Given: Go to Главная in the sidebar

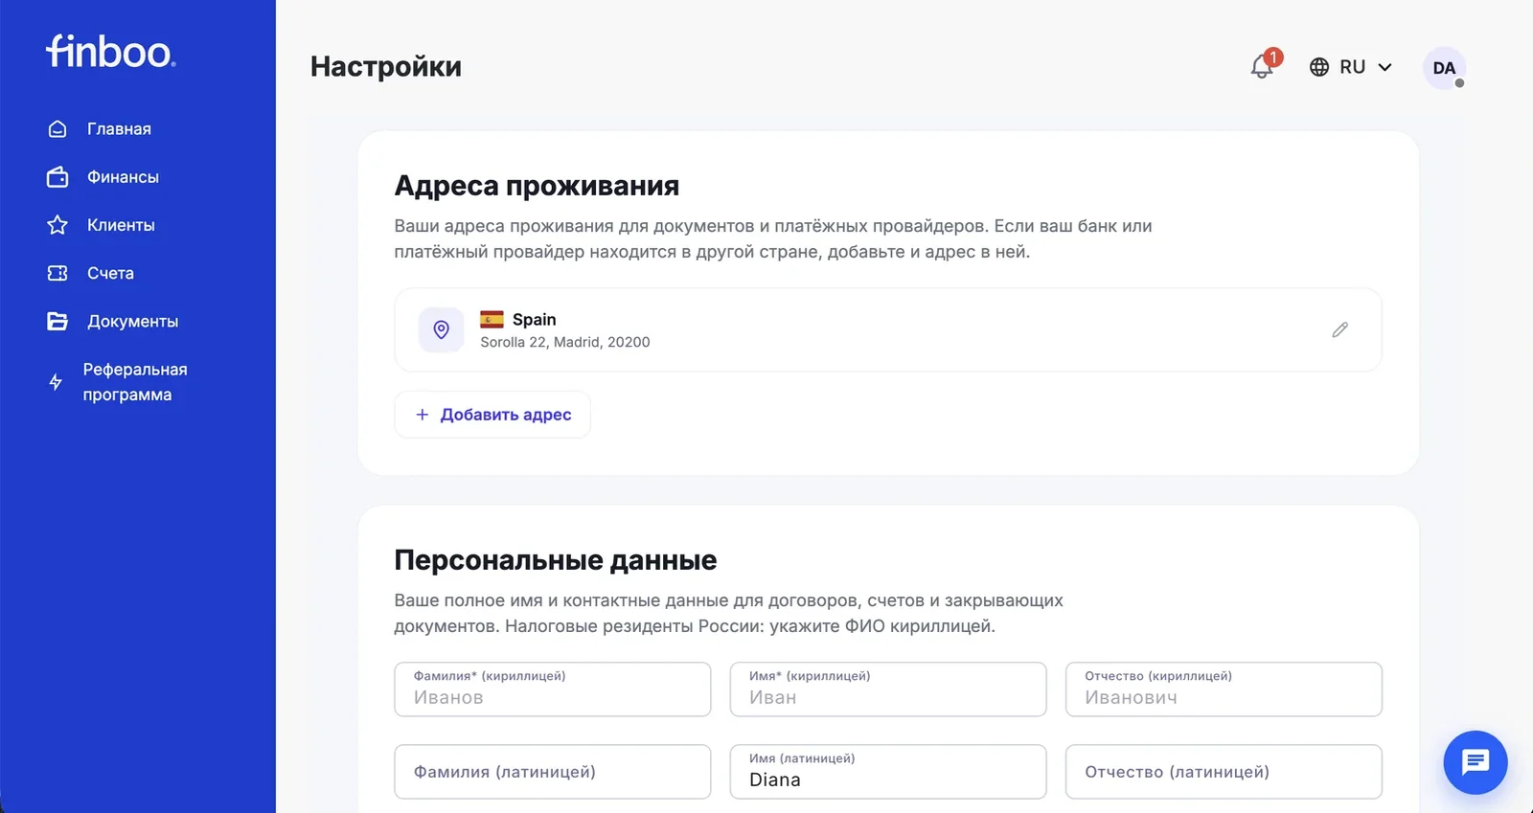Looking at the screenshot, I should pos(119,129).
